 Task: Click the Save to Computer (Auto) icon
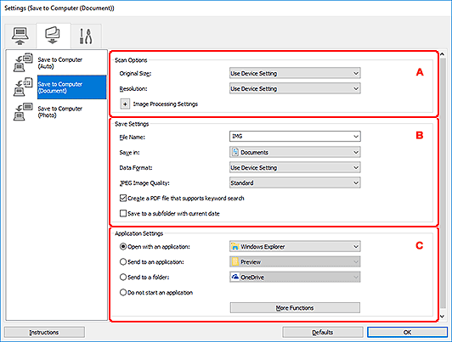pos(23,63)
